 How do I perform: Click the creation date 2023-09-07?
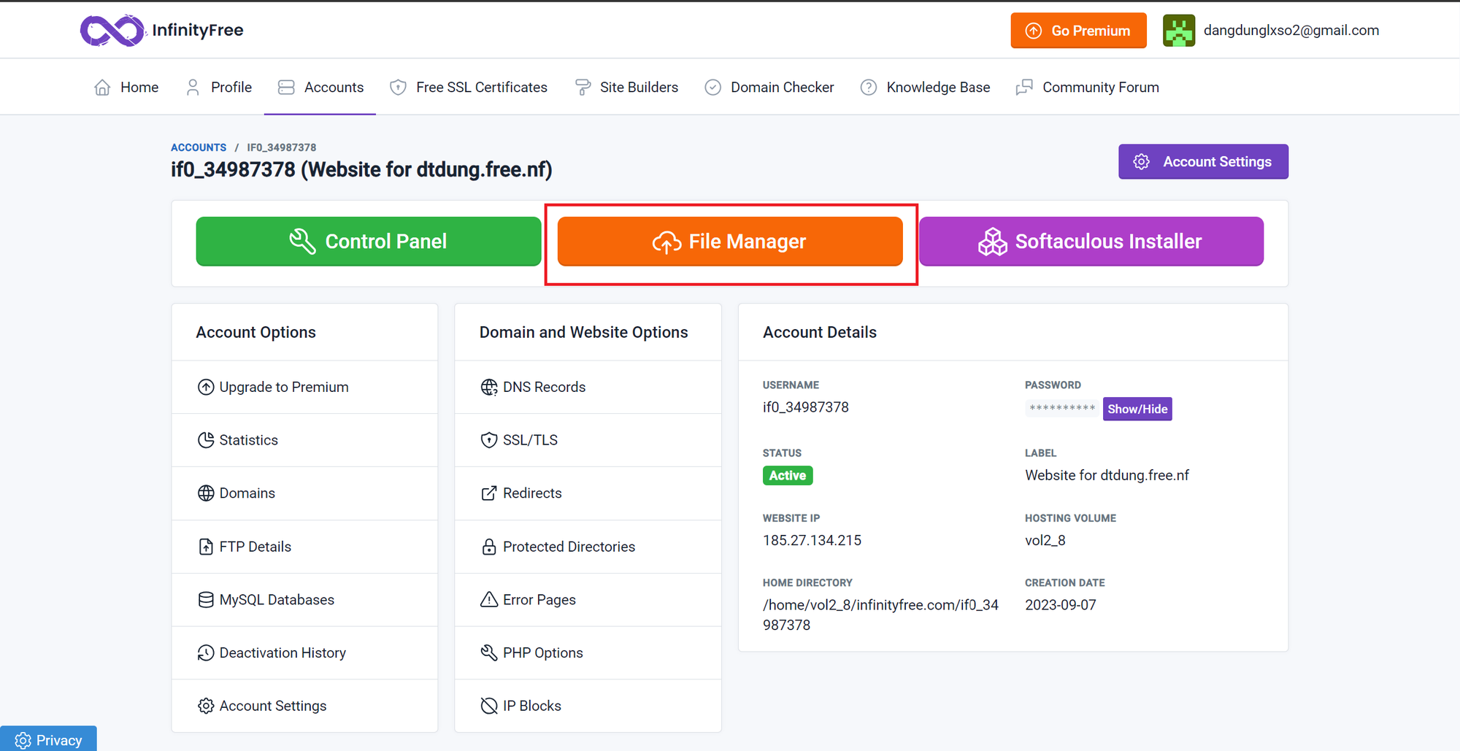1061,605
